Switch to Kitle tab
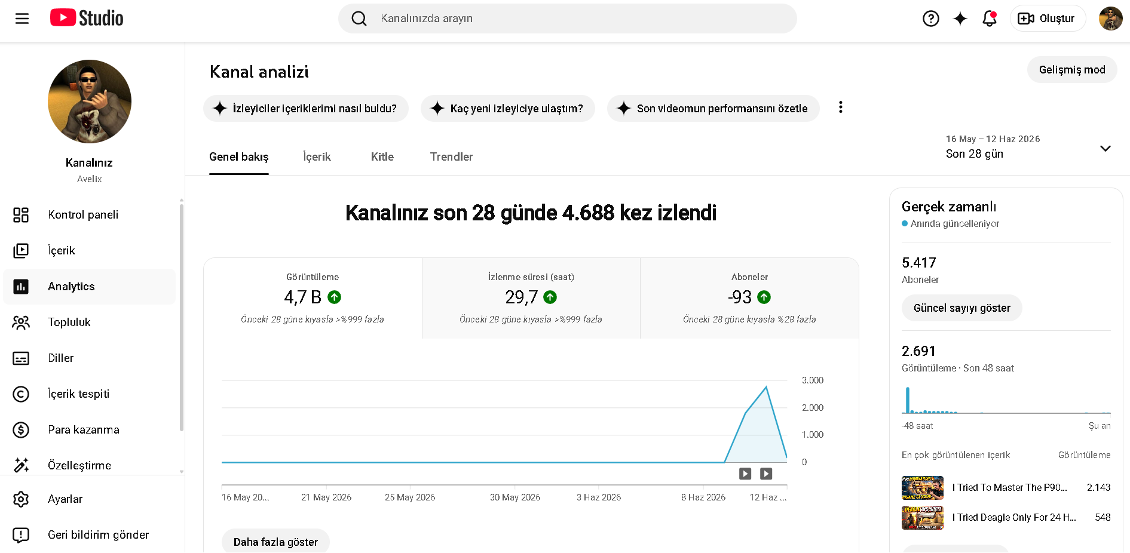 382,157
